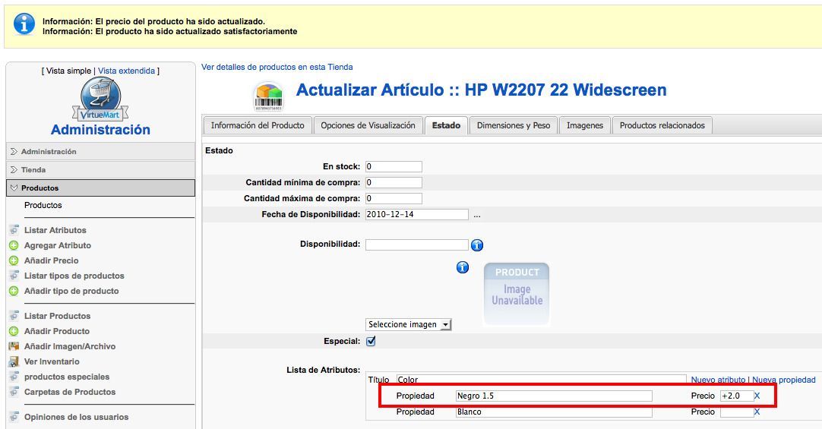Click the barcode product icon beside the title
This screenshot has width=822, height=429.
click(268, 96)
